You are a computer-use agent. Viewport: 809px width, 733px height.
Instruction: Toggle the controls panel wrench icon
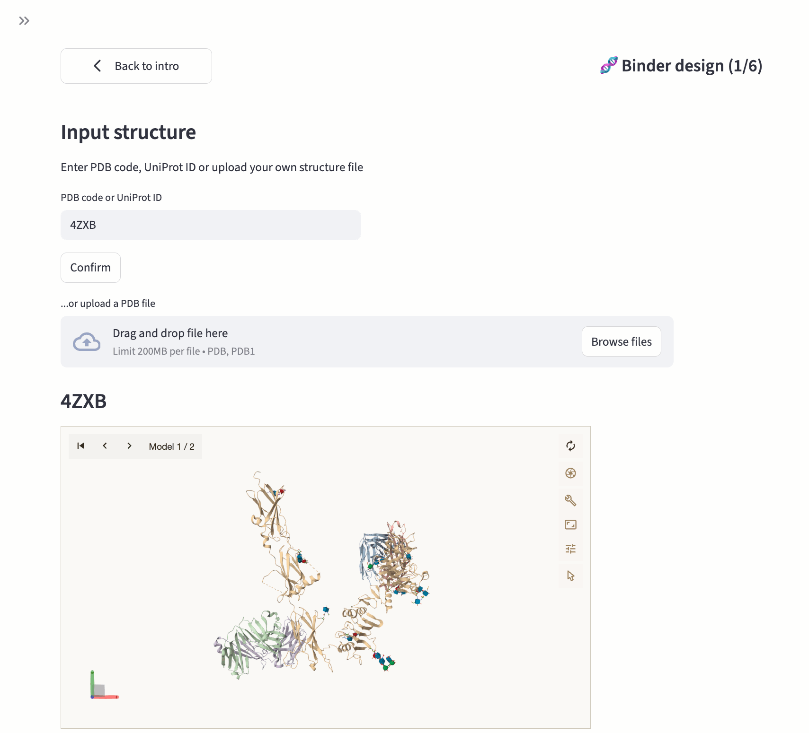570,500
